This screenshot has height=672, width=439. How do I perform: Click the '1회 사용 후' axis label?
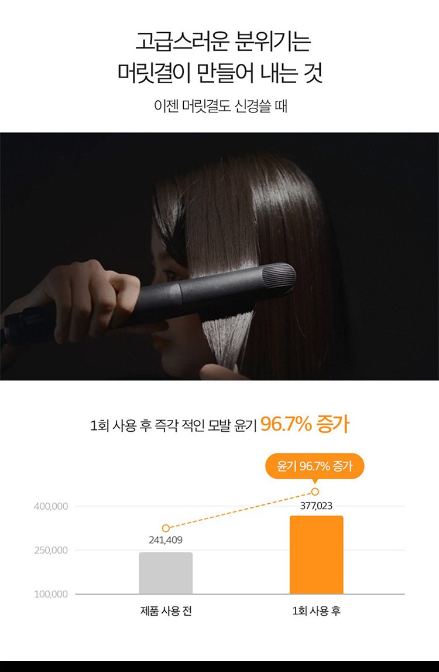point(317,610)
